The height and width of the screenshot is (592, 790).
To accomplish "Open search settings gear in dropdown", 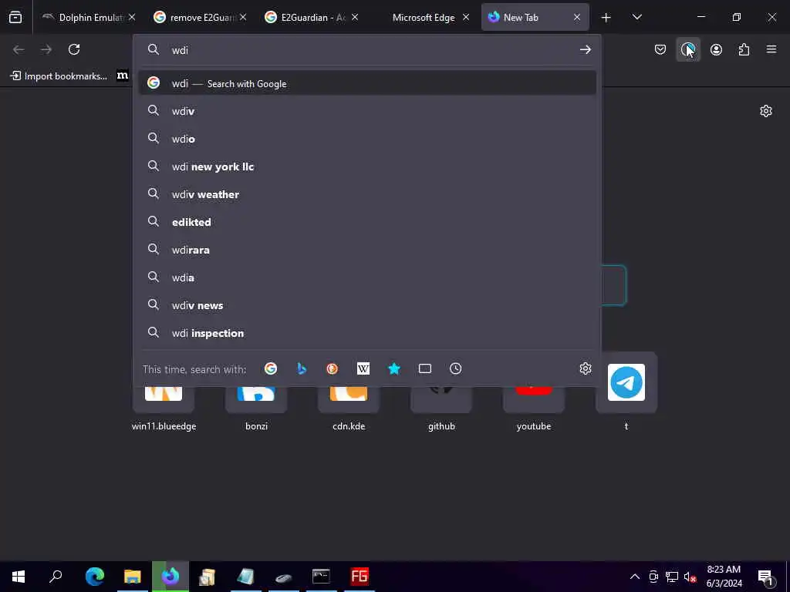I will (x=585, y=368).
